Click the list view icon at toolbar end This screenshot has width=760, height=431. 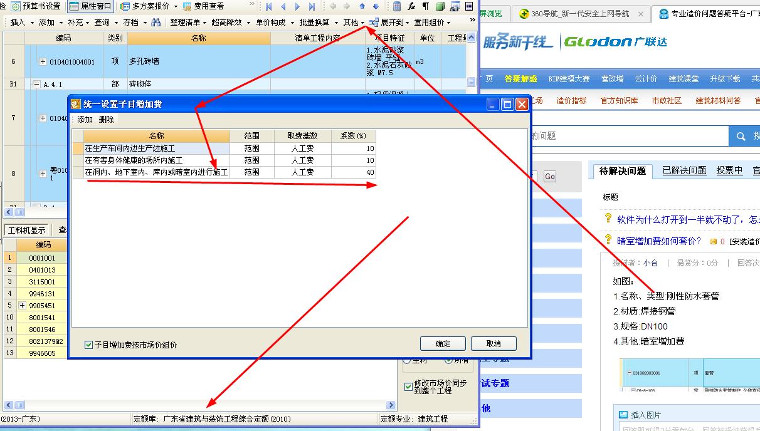469,7
